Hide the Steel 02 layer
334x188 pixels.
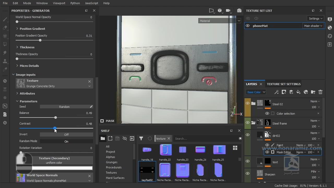[248, 103]
